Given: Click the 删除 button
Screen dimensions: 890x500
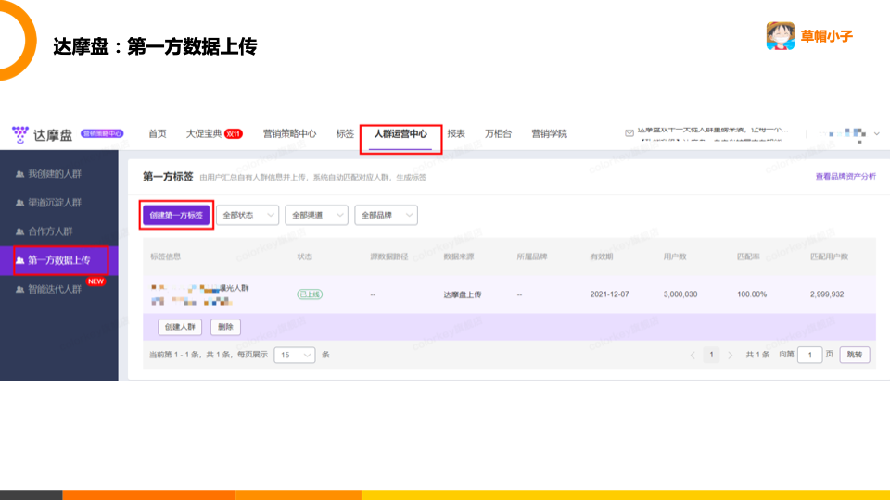Looking at the screenshot, I should pos(225,327).
